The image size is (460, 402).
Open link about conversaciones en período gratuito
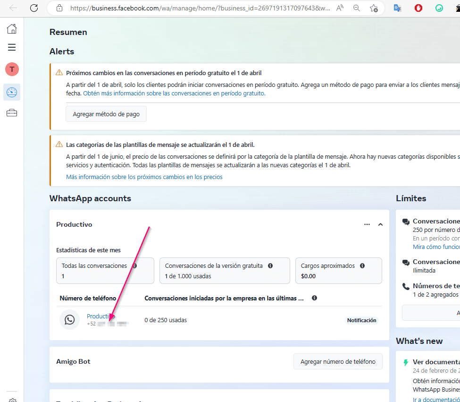(x=174, y=94)
